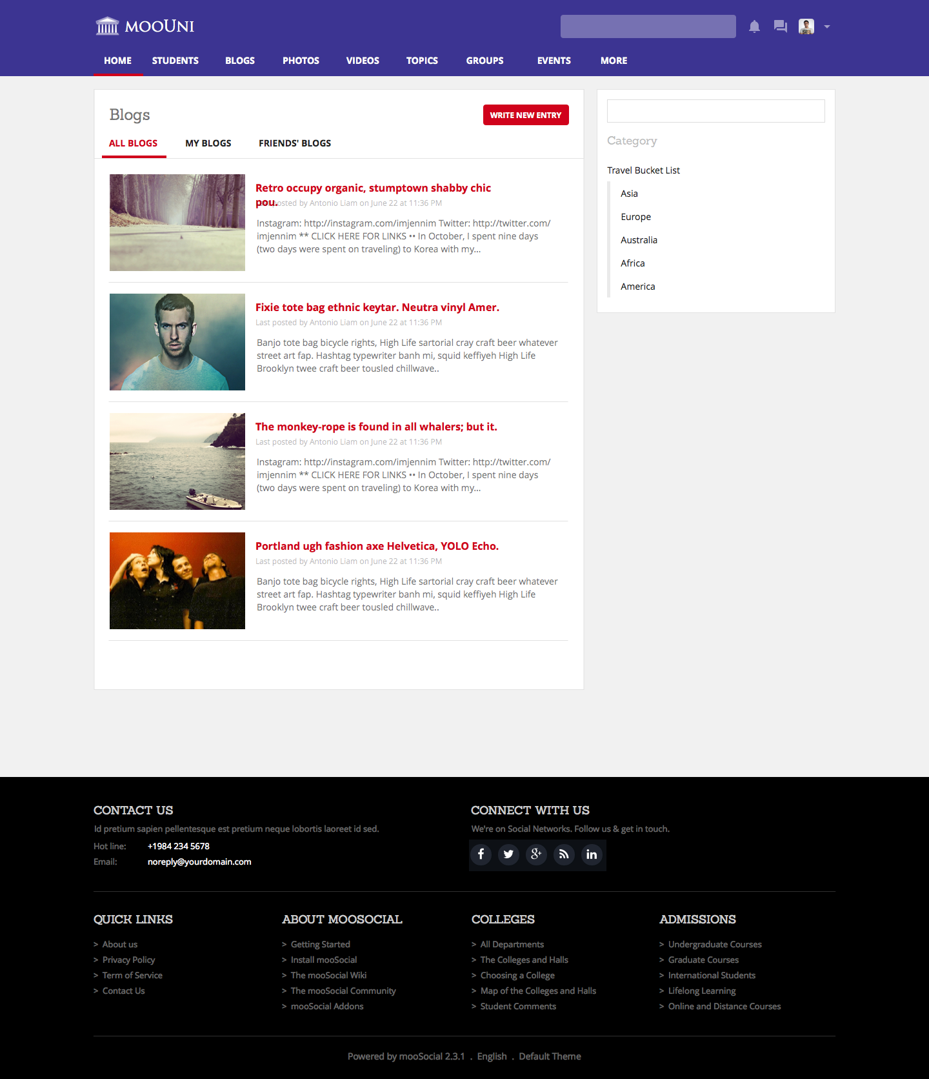Select the Asia category
This screenshot has width=929, height=1079.
[x=629, y=194]
